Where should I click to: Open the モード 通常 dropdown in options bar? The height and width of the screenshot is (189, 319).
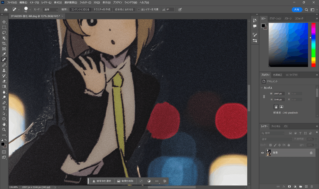[51, 10]
